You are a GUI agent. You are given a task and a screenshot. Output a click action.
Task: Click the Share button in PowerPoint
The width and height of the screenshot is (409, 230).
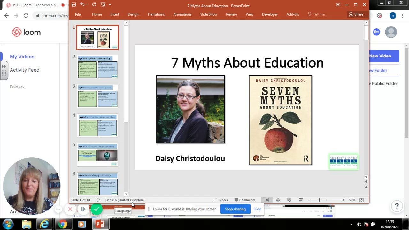(x=356, y=14)
